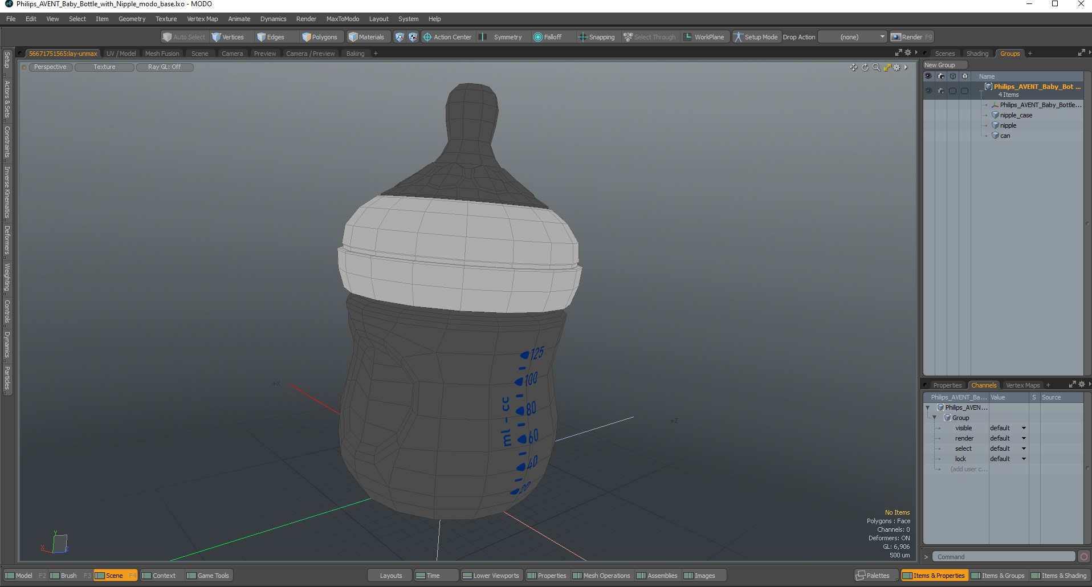This screenshot has width=1092, height=587.
Task: Click the New Group button
Action: point(944,65)
